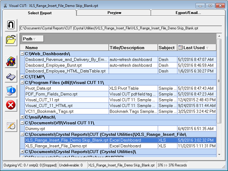Screen dimensions: 228x171
Task: Click the vertical scrollbar thumb
Action: (x=219, y=81)
